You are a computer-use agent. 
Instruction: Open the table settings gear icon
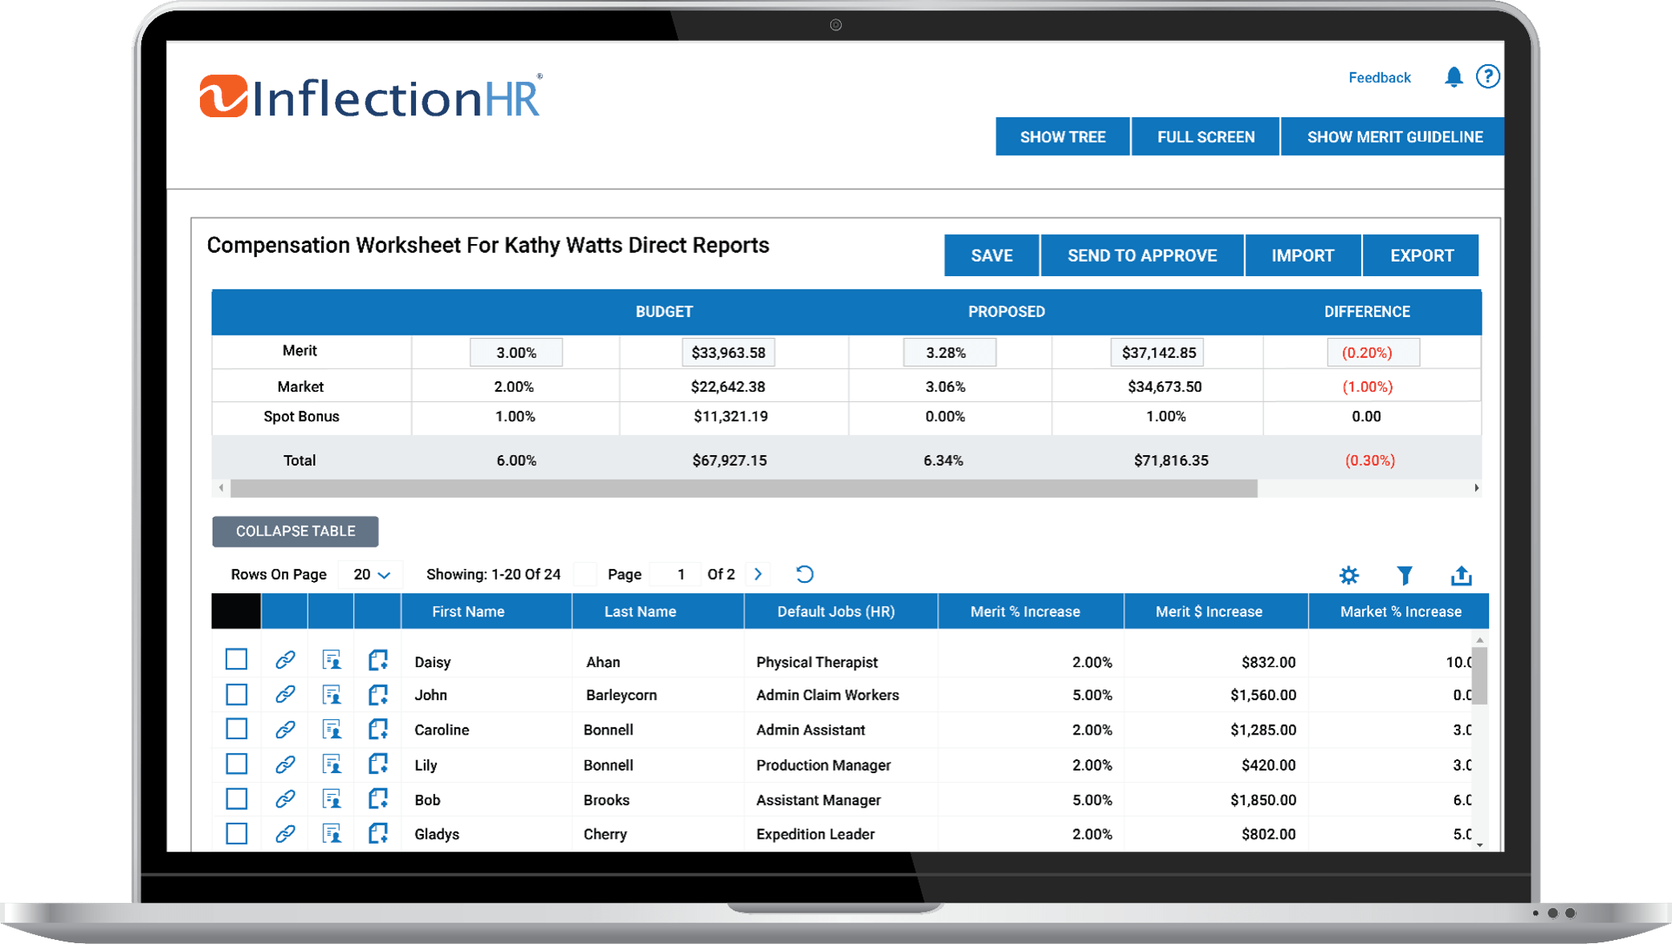(x=1348, y=576)
